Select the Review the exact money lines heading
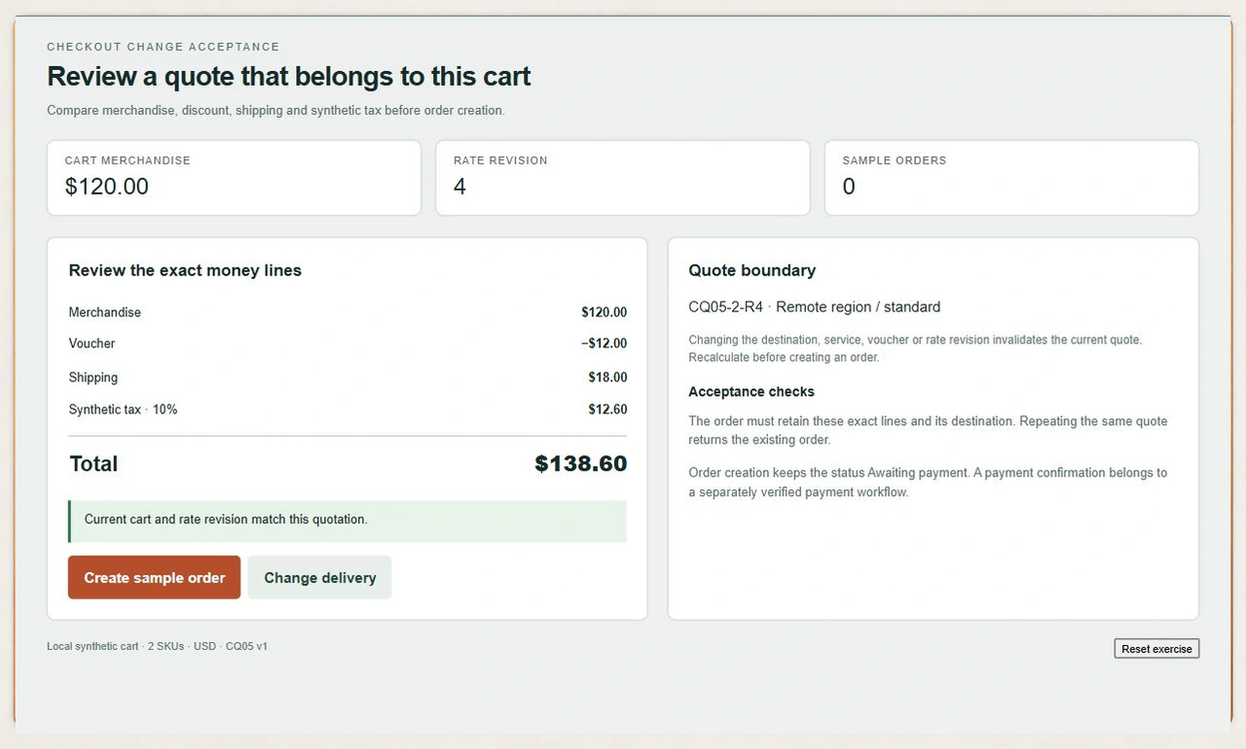This screenshot has height=749, width=1246. 185,270
